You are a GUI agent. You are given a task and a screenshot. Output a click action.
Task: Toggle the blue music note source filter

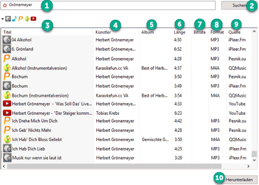pyautogui.click(x=15, y=19)
